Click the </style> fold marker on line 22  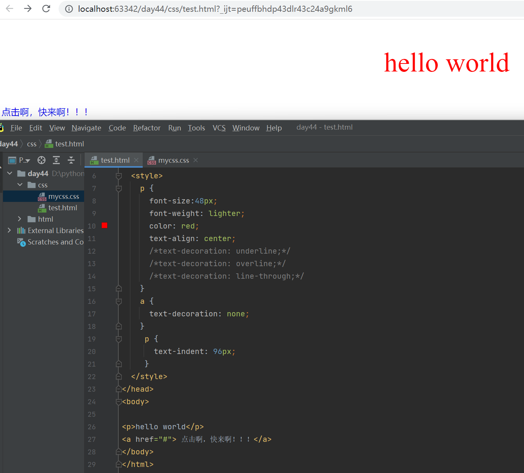tap(119, 376)
